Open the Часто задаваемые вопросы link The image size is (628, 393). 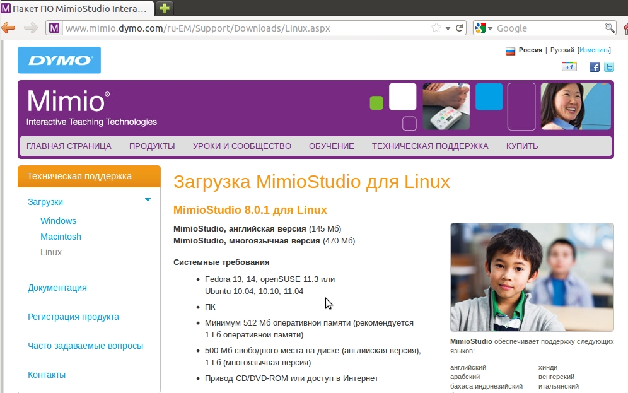pos(85,346)
